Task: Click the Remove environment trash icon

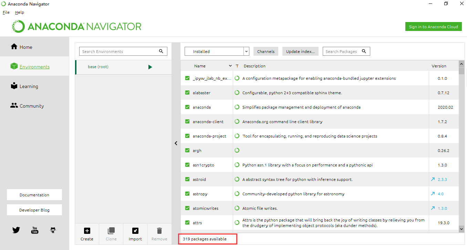Action: click(x=159, y=231)
